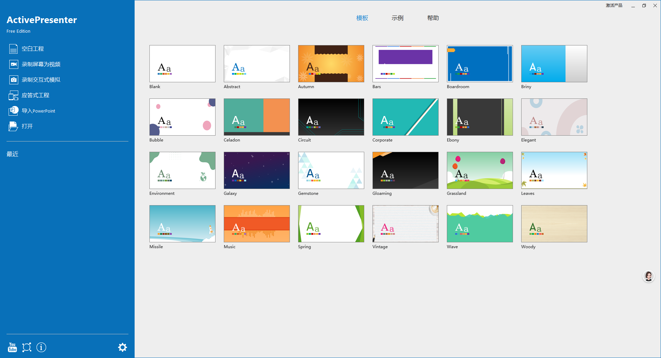Screen dimensions: 661x358
Task: Create a new 应答式工程 responsive project
Action: point(35,95)
